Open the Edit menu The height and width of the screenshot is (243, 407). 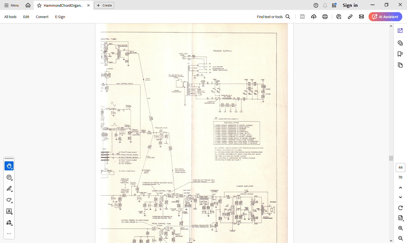coord(26,17)
